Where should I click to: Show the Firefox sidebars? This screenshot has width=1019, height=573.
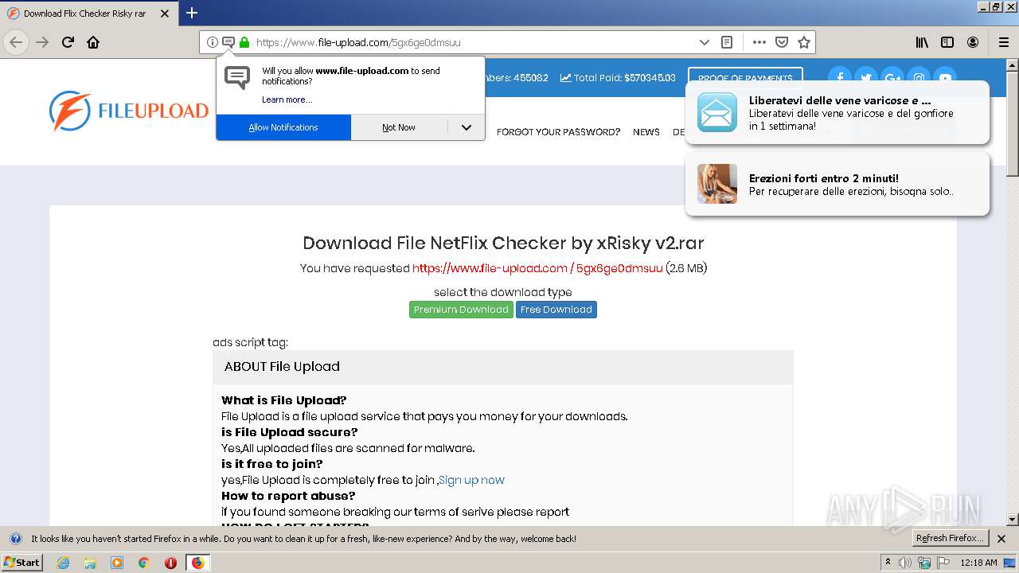tap(947, 42)
